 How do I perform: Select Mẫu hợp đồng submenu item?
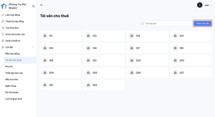coord(12,54)
